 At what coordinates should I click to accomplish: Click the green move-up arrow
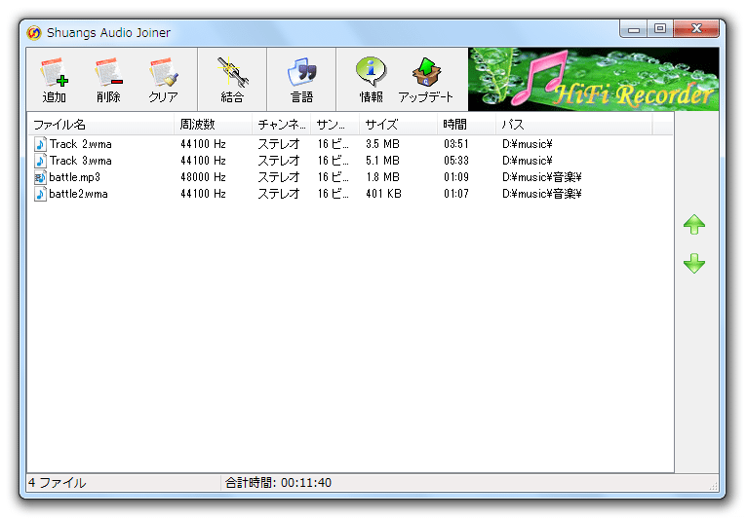point(694,224)
